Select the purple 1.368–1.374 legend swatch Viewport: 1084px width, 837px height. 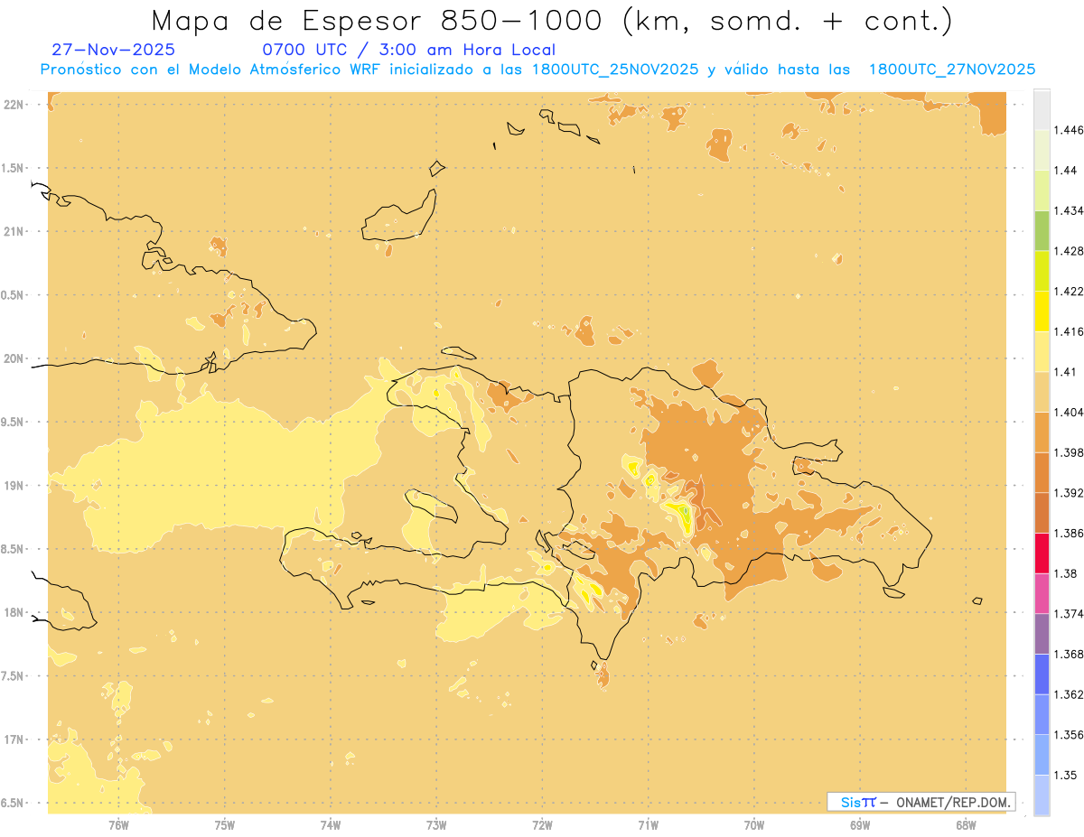(x=1042, y=634)
